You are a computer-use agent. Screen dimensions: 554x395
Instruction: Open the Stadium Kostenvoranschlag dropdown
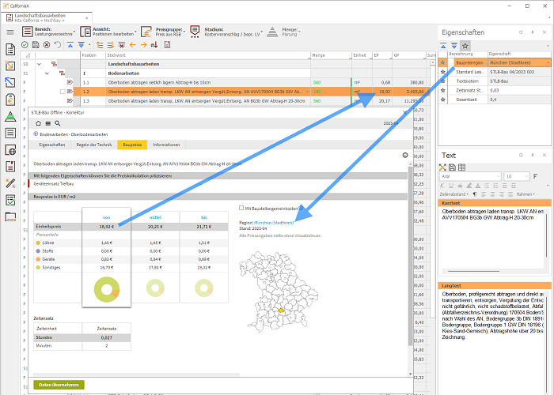226,32
